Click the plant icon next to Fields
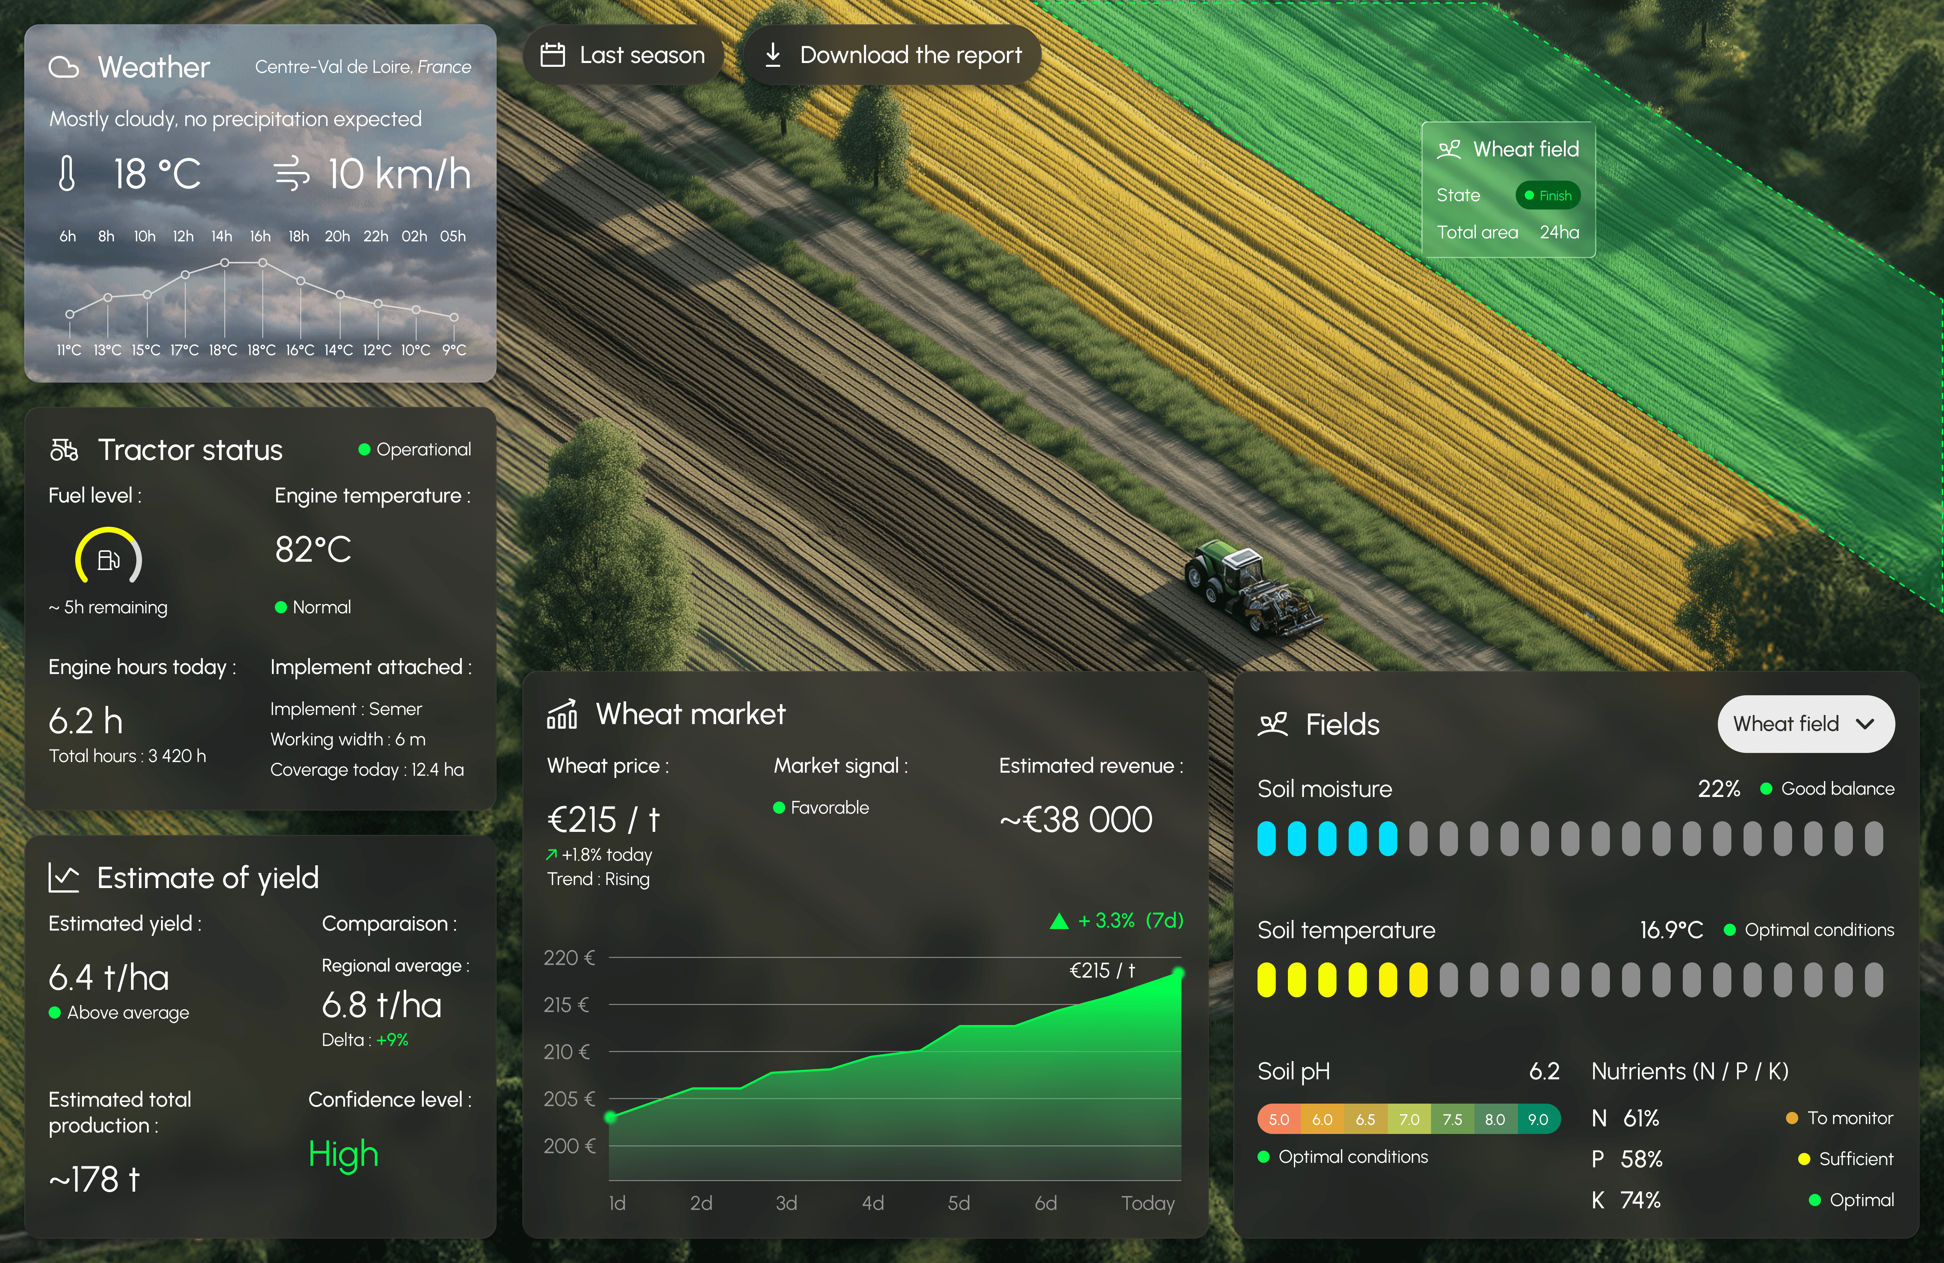This screenshot has width=1944, height=1263. click(x=1273, y=724)
